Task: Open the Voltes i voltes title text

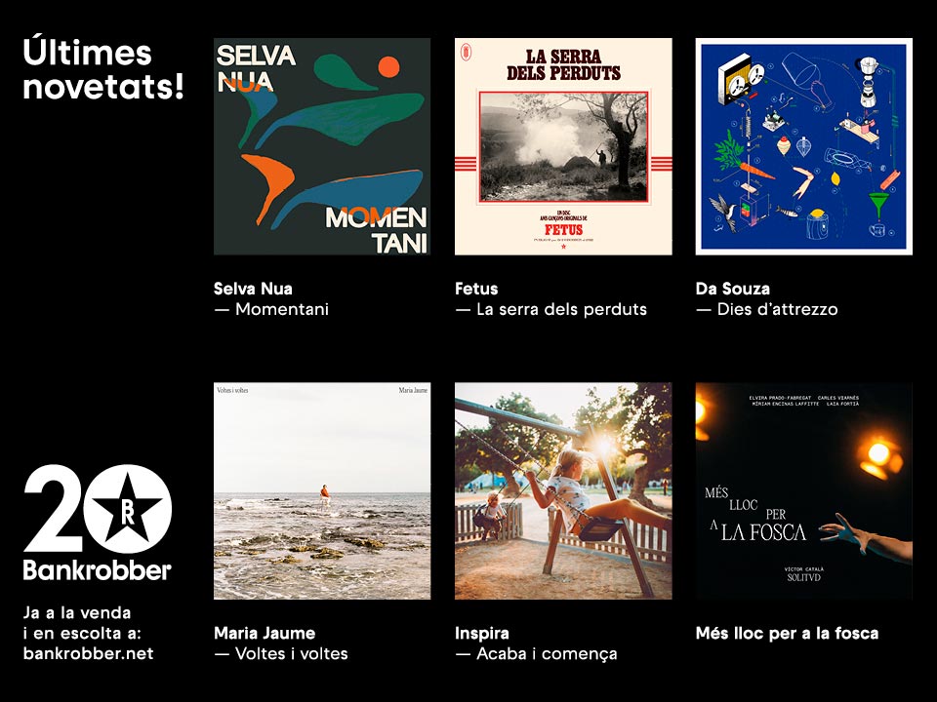Action: pyautogui.click(x=292, y=653)
